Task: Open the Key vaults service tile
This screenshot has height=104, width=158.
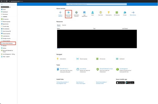Action: pyautogui.click(x=101, y=13)
